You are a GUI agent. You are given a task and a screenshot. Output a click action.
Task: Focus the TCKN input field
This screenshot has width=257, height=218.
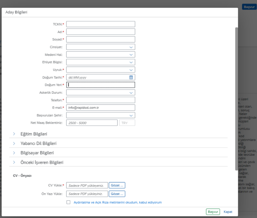pos(101,24)
